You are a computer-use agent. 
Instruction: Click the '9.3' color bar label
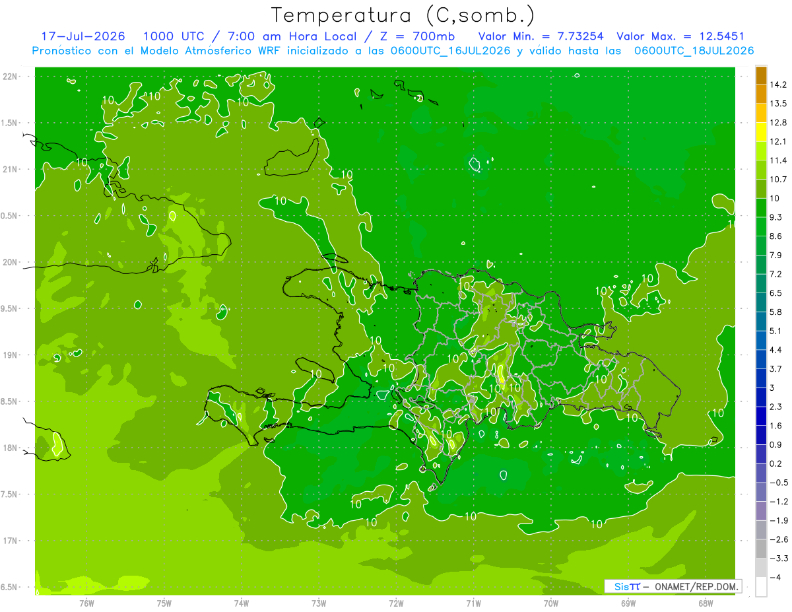click(x=776, y=217)
